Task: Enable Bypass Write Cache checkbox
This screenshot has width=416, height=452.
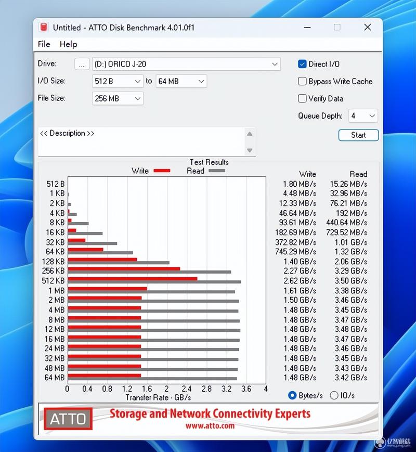Action: [x=302, y=81]
